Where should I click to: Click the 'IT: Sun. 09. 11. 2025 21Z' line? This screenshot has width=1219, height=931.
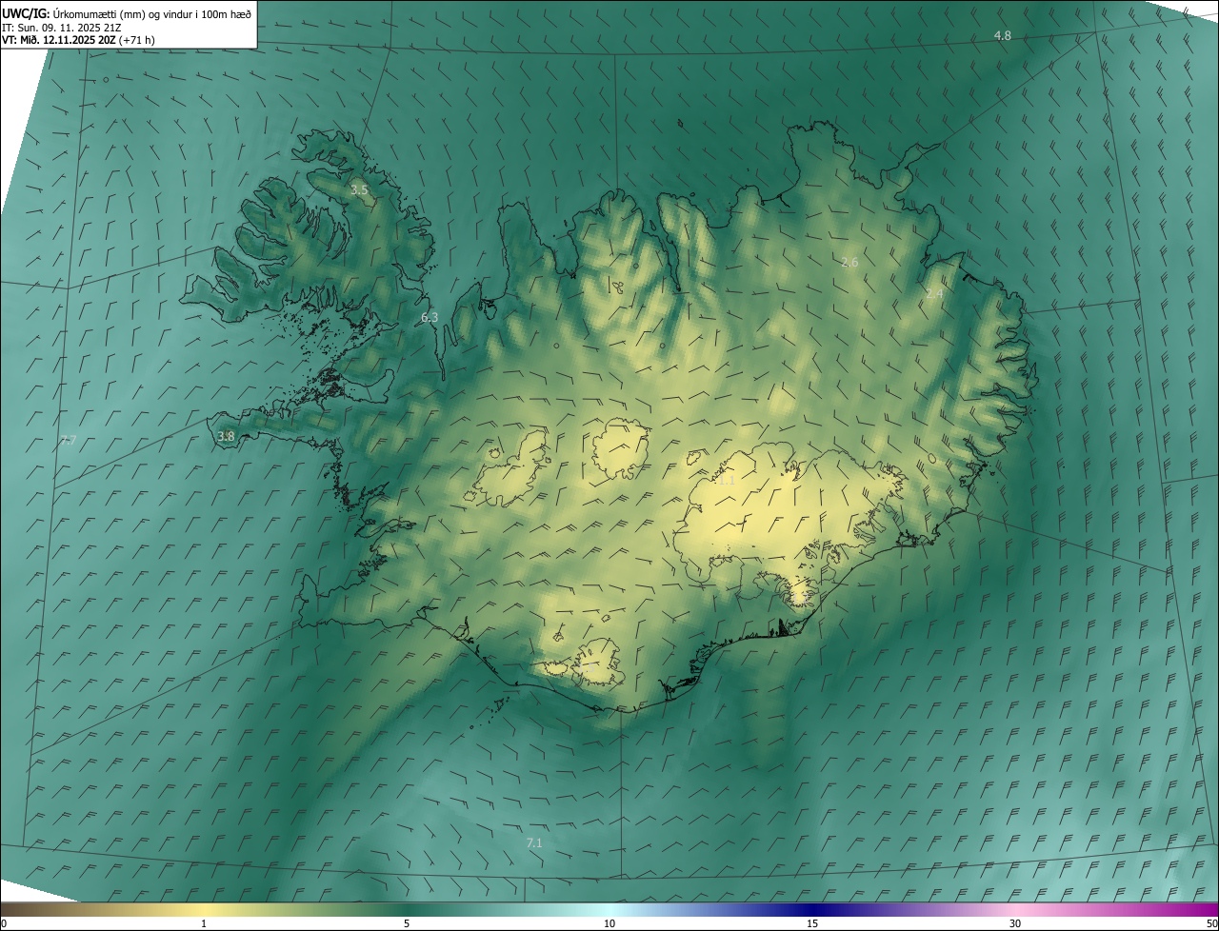(x=61, y=27)
